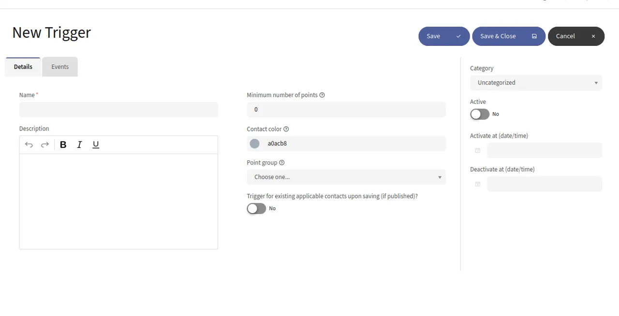Click the help icon beside Contact color
The height and width of the screenshot is (316, 619).
coord(286,129)
